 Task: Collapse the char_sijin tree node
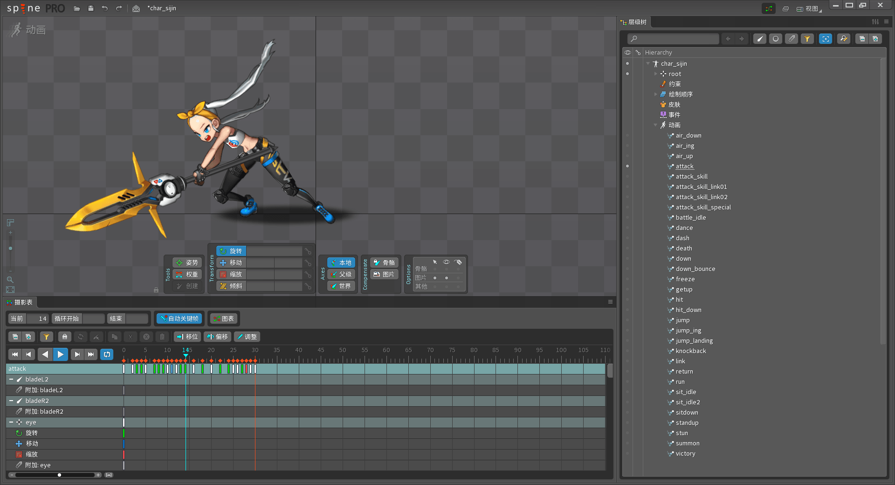point(648,63)
